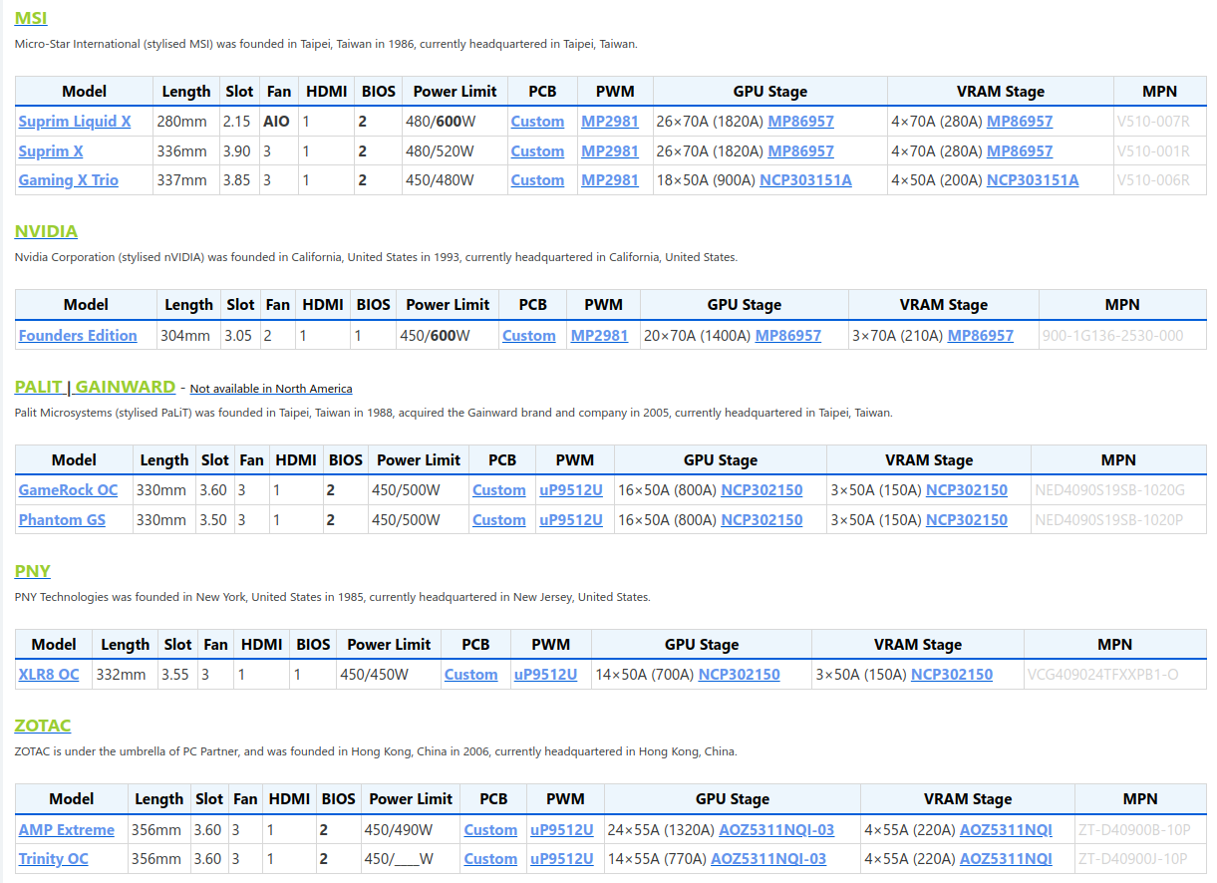This screenshot has width=1217, height=883.
Task: Open VRAM Stage MP86957 link for Founders Edition
Action: 981,336
